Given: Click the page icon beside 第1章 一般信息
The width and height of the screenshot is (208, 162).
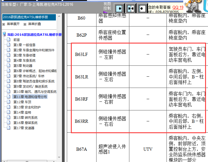Looking at the screenshot, I should (8, 45).
